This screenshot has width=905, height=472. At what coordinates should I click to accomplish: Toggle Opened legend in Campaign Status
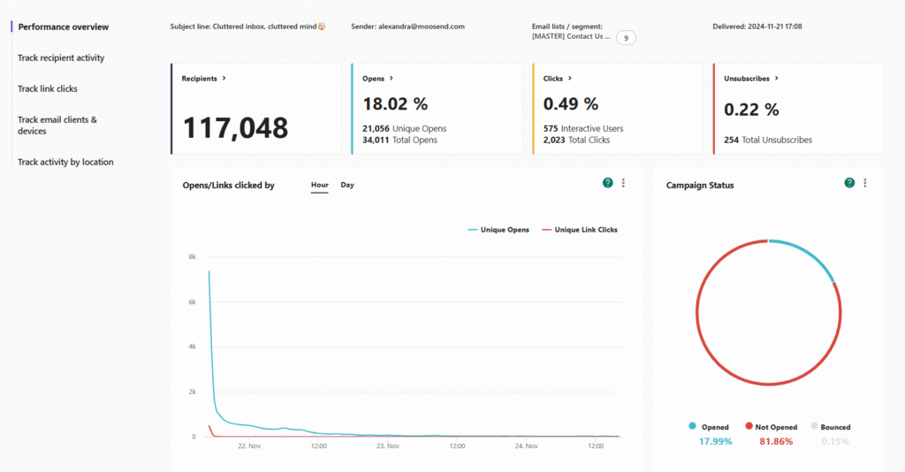(x=709, y=427)
